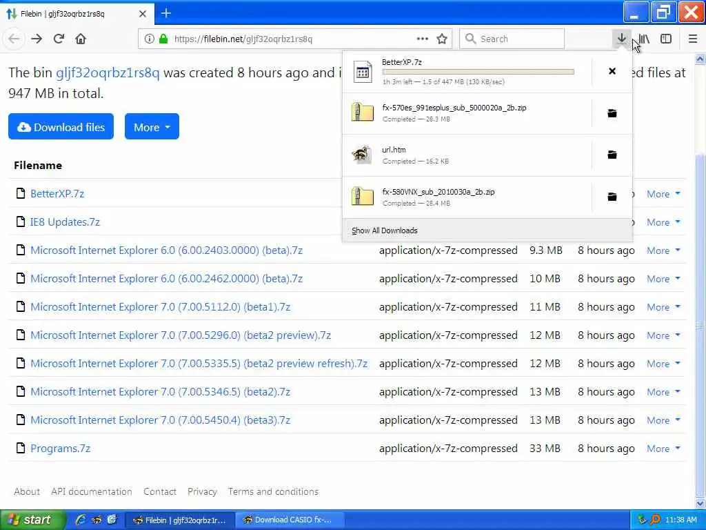
Task: Click the browser Back arrow button
Action: pos(14,39)
